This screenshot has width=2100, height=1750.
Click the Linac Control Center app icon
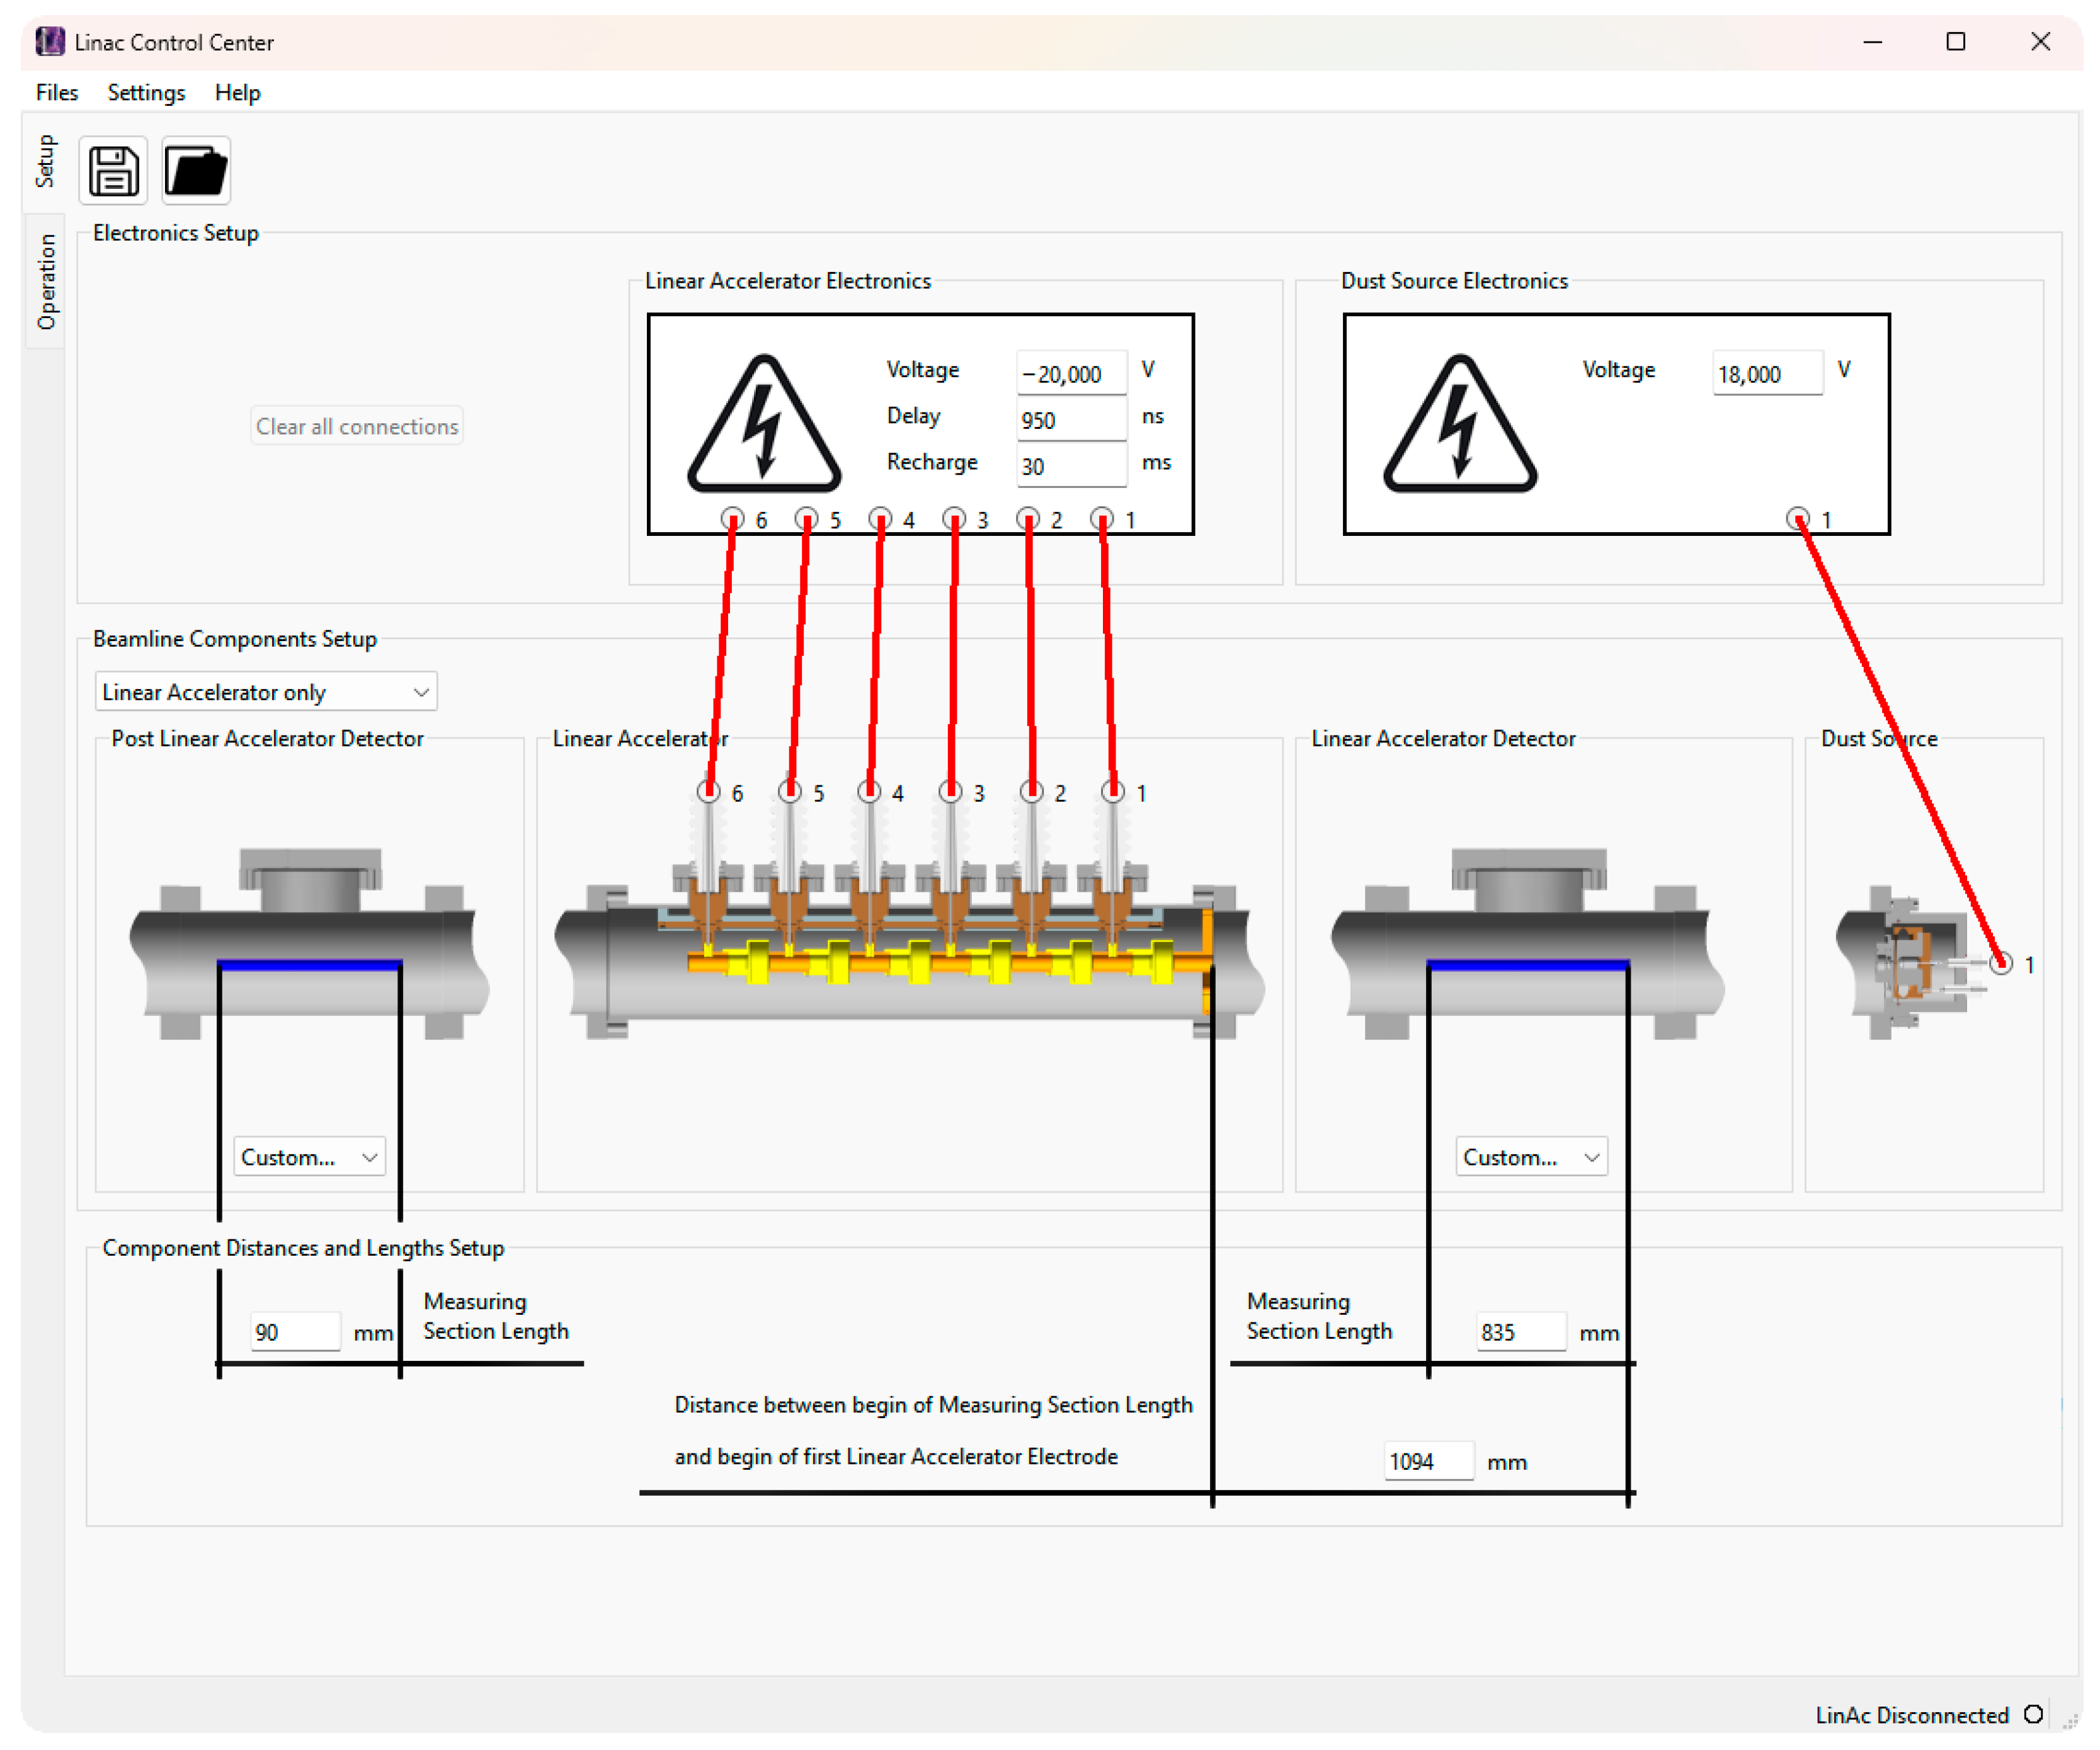click(x=50, y=42)
